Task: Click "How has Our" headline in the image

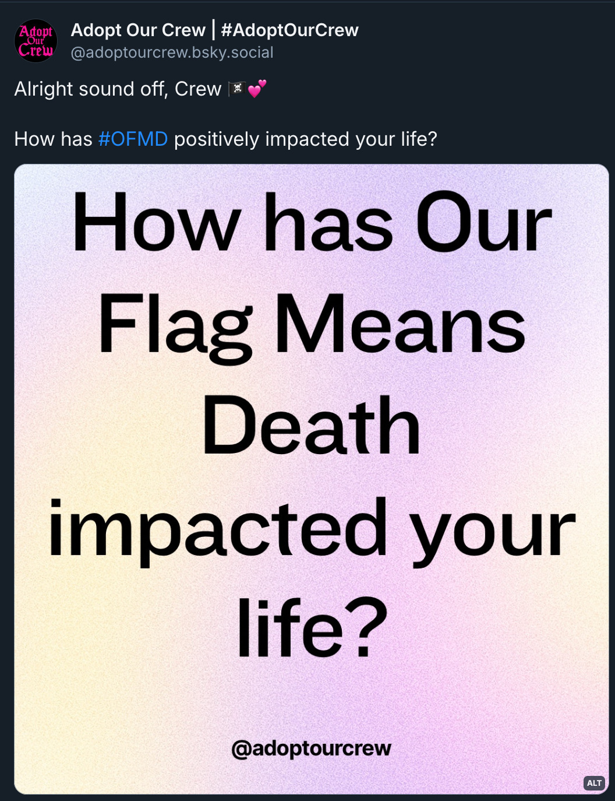Action: (312, 223)
